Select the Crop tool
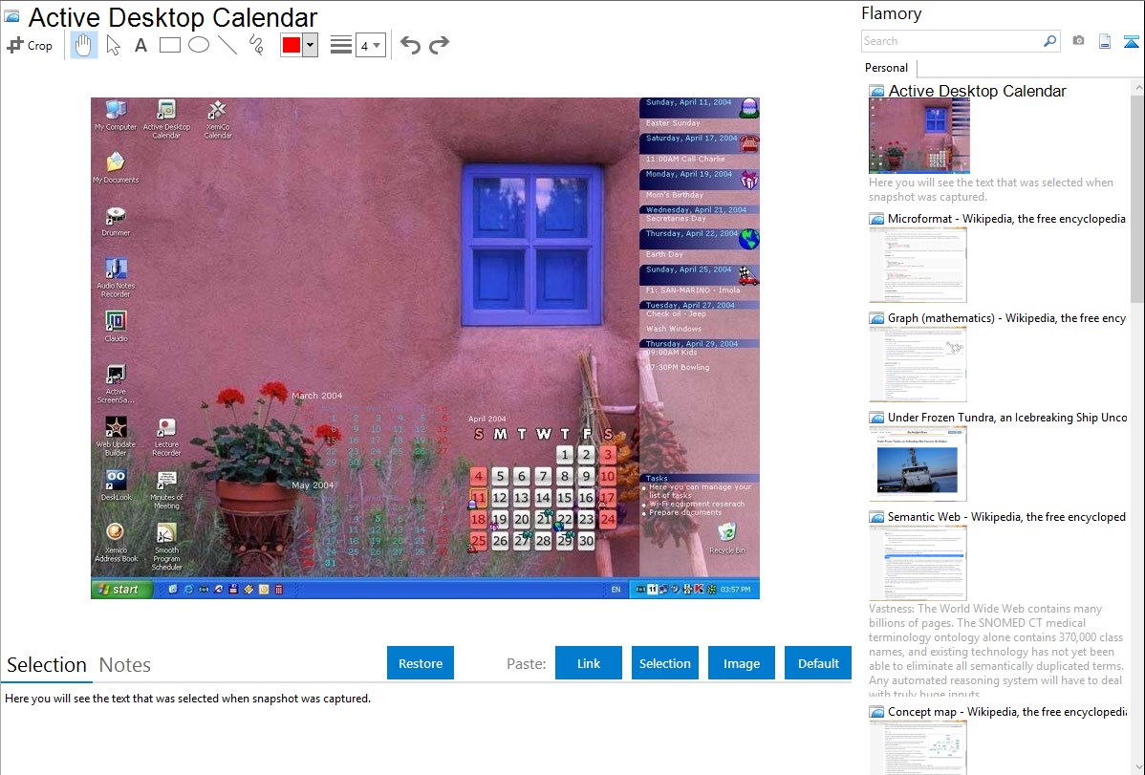The width and height of the screenshot is (1145, 775). click(x=30, y=45)
